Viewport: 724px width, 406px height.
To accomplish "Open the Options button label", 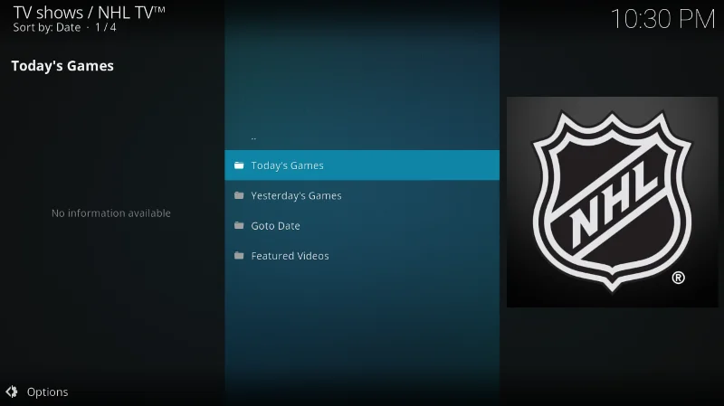I will click(x=47, y=392).
